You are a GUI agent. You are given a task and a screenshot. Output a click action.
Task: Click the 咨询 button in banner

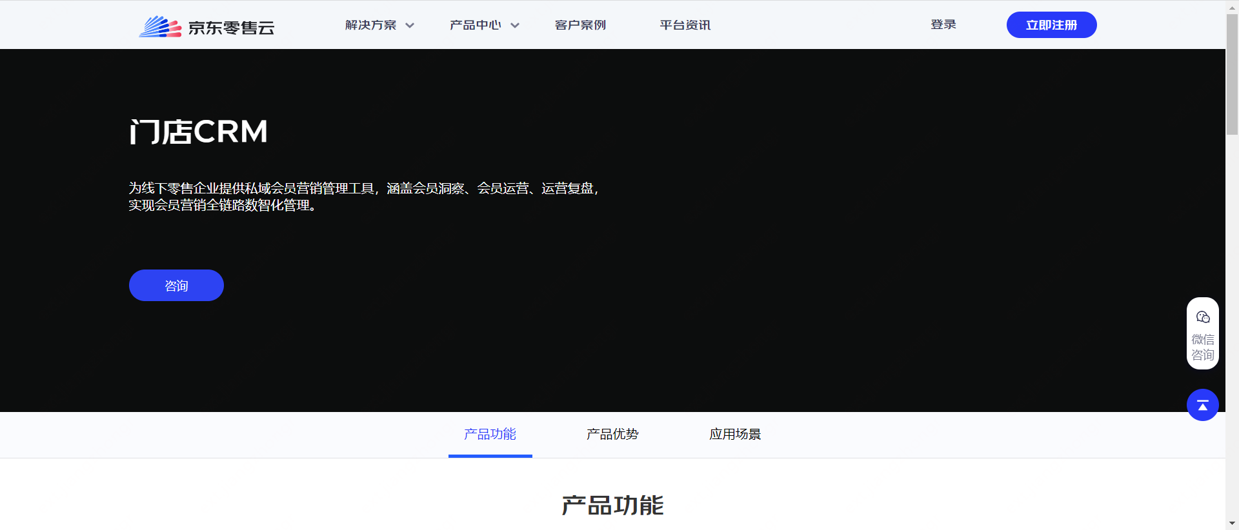tap(176, 285)
